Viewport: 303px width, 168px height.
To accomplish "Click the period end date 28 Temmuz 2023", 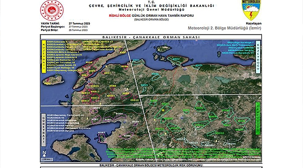I will pos(78,30).
